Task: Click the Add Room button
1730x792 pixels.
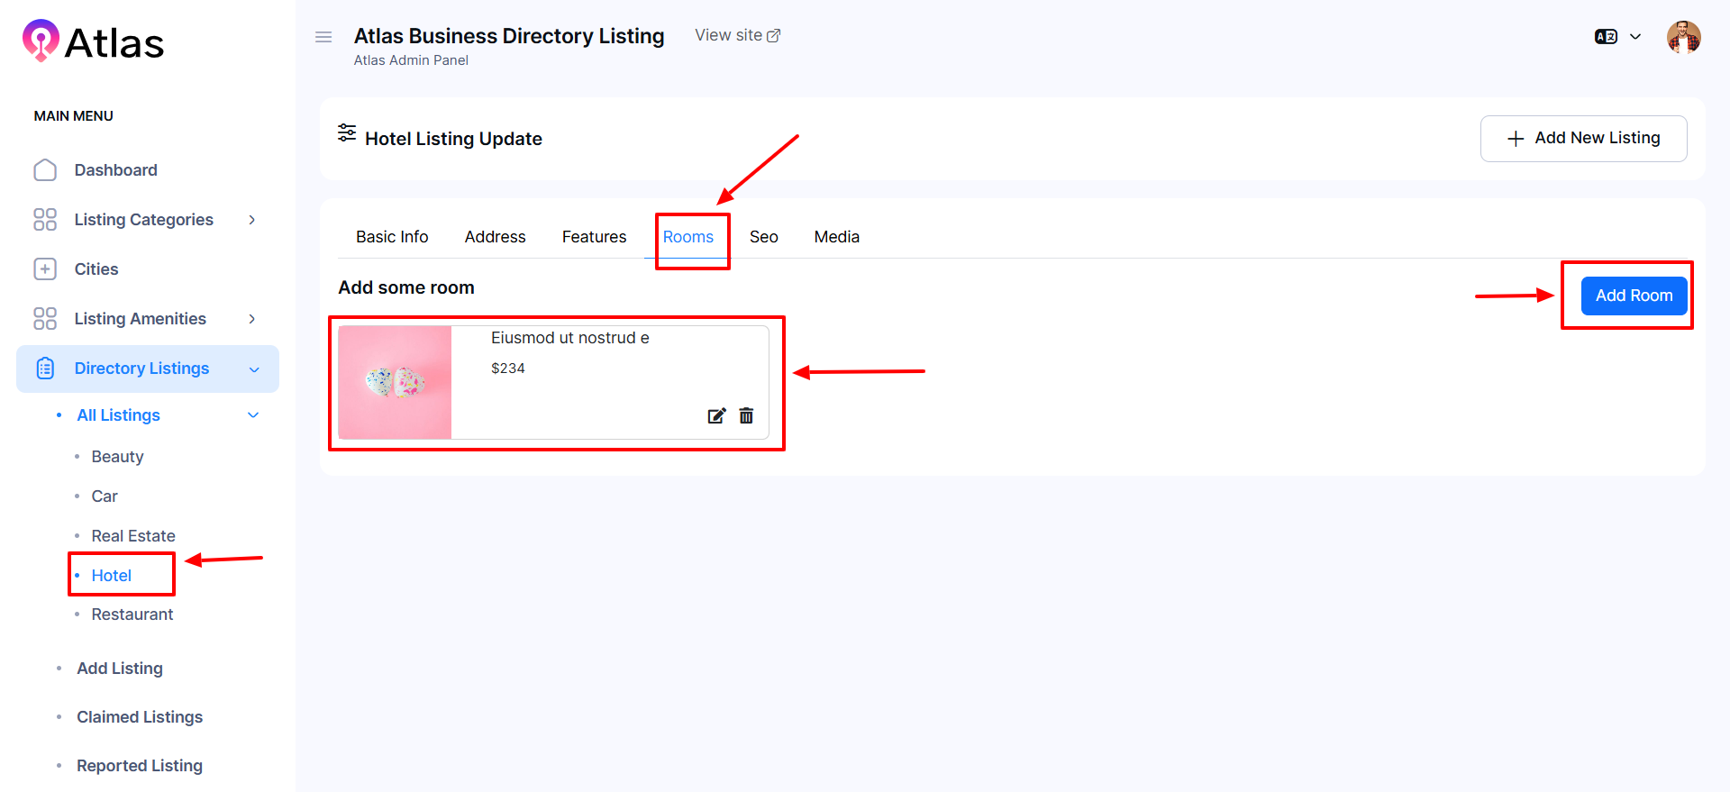Action: [x=1634, y=296]
